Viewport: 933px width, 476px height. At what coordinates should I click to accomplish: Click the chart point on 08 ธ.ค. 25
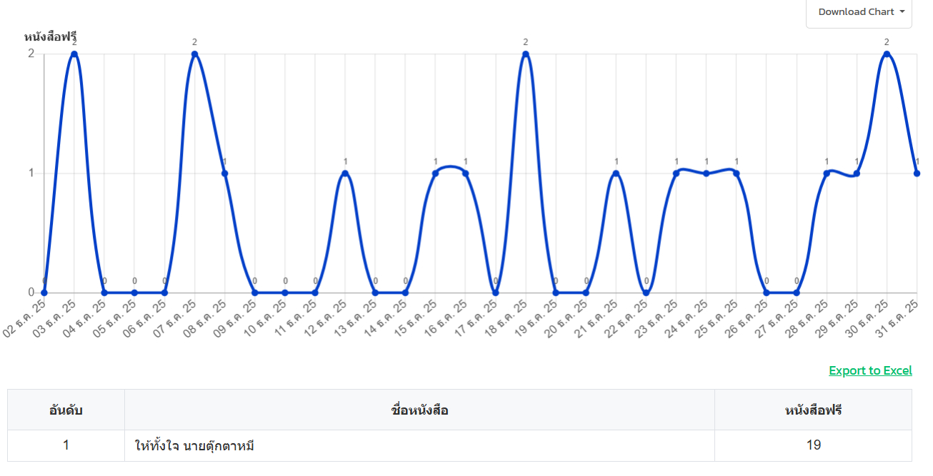point(224,173)
